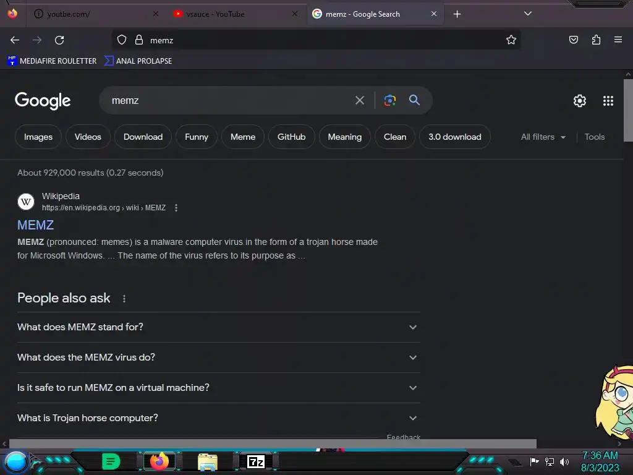The height and width of the screenshot is (475, 633).
Task: Switch to the youtbe.com tab
Action: 95,14
